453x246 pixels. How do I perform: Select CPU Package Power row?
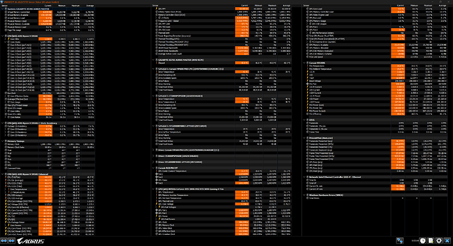[x=48, y=222]
